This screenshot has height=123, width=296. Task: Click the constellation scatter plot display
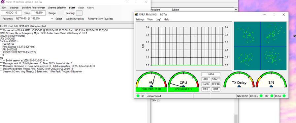pos(260,46)
